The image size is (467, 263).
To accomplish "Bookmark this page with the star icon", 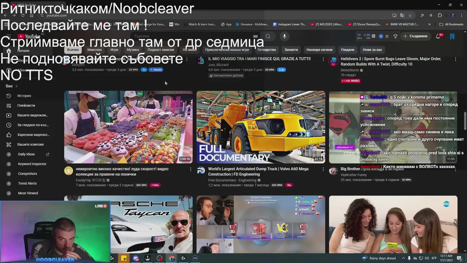I will pos(410,15).
